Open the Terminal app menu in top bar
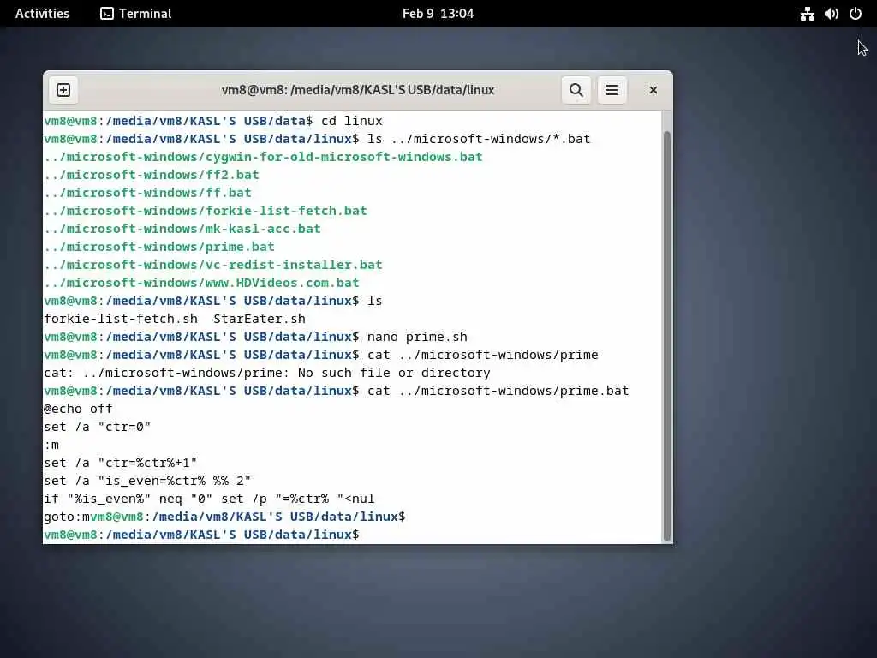877x658 pixels. (136, 14)
